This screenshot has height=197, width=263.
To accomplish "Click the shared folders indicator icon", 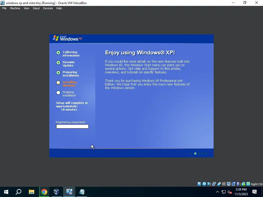I will click(x=224, y=184).
